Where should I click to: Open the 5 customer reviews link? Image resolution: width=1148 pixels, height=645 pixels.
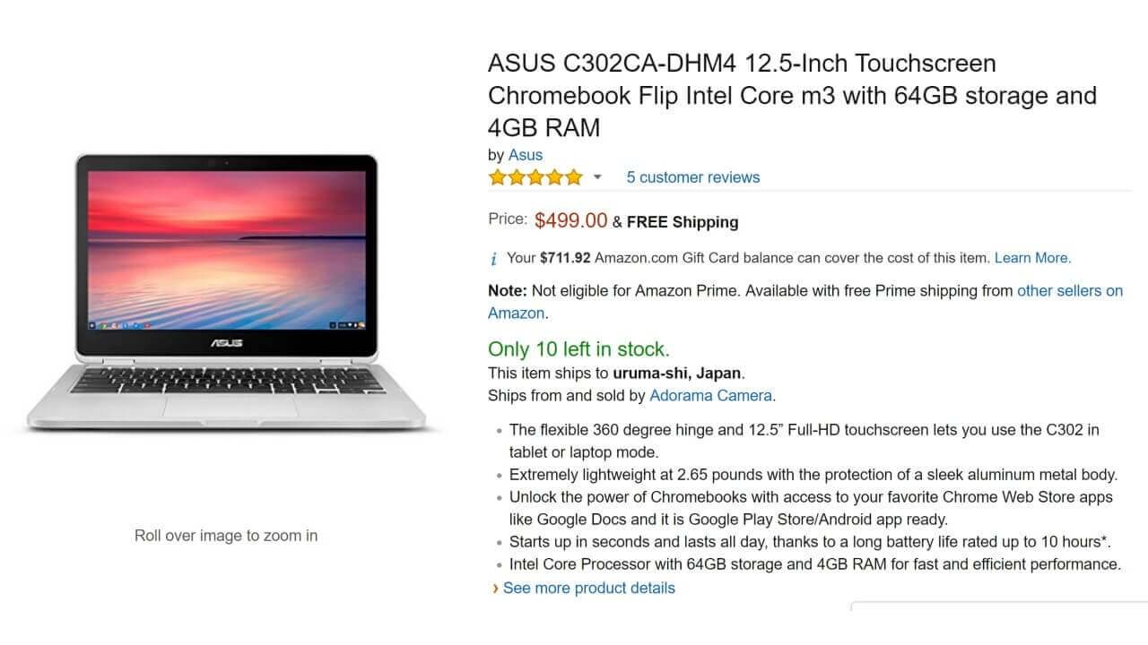pyautogui.click(x=692, y=177)
